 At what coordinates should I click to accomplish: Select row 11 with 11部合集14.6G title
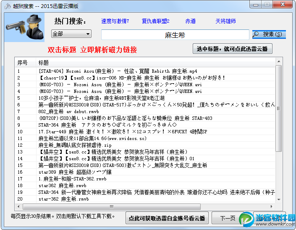[x=145, y=138]
